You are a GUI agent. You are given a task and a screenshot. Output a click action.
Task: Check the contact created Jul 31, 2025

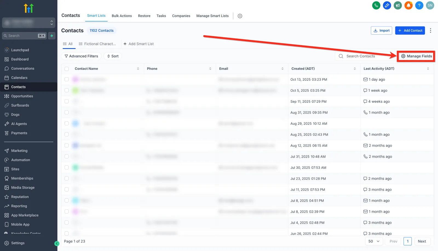coord(67,156)
